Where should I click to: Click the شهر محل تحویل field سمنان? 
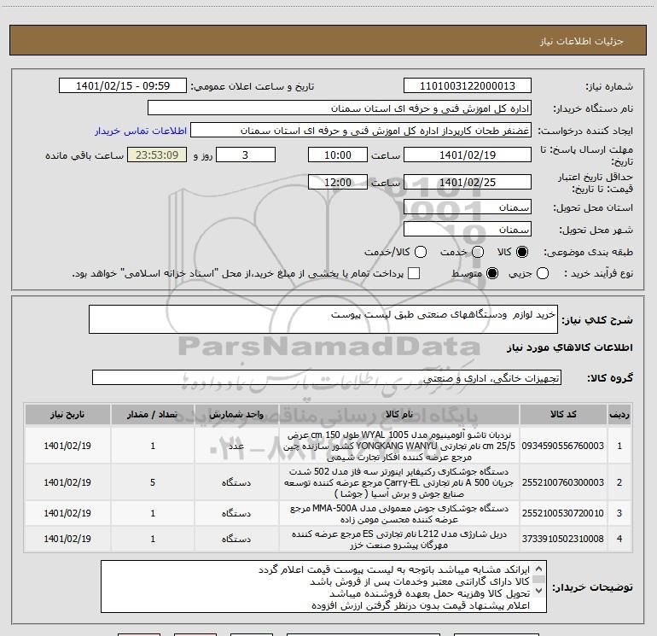pos(468,230)
